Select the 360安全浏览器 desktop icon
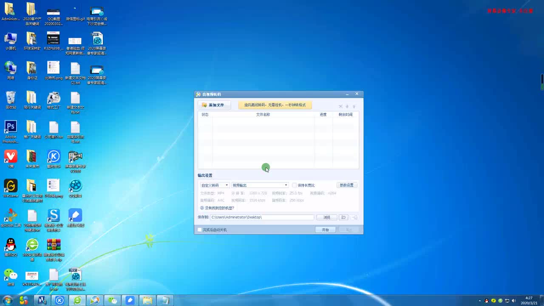Screen dimensions: 544x306 tap(32, 249)
